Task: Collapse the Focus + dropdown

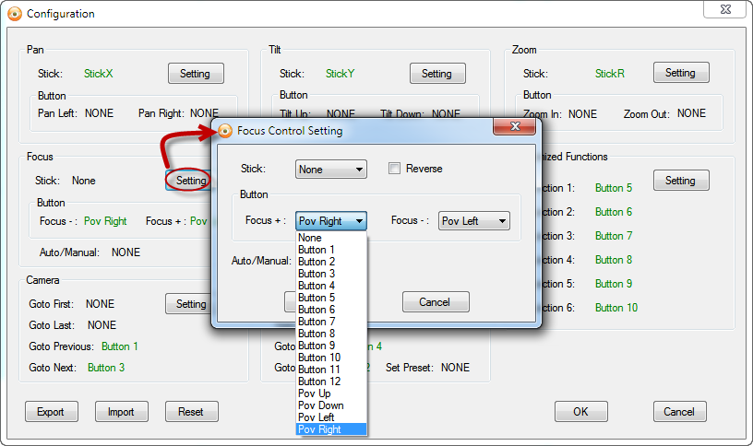Action: [331, 221]
